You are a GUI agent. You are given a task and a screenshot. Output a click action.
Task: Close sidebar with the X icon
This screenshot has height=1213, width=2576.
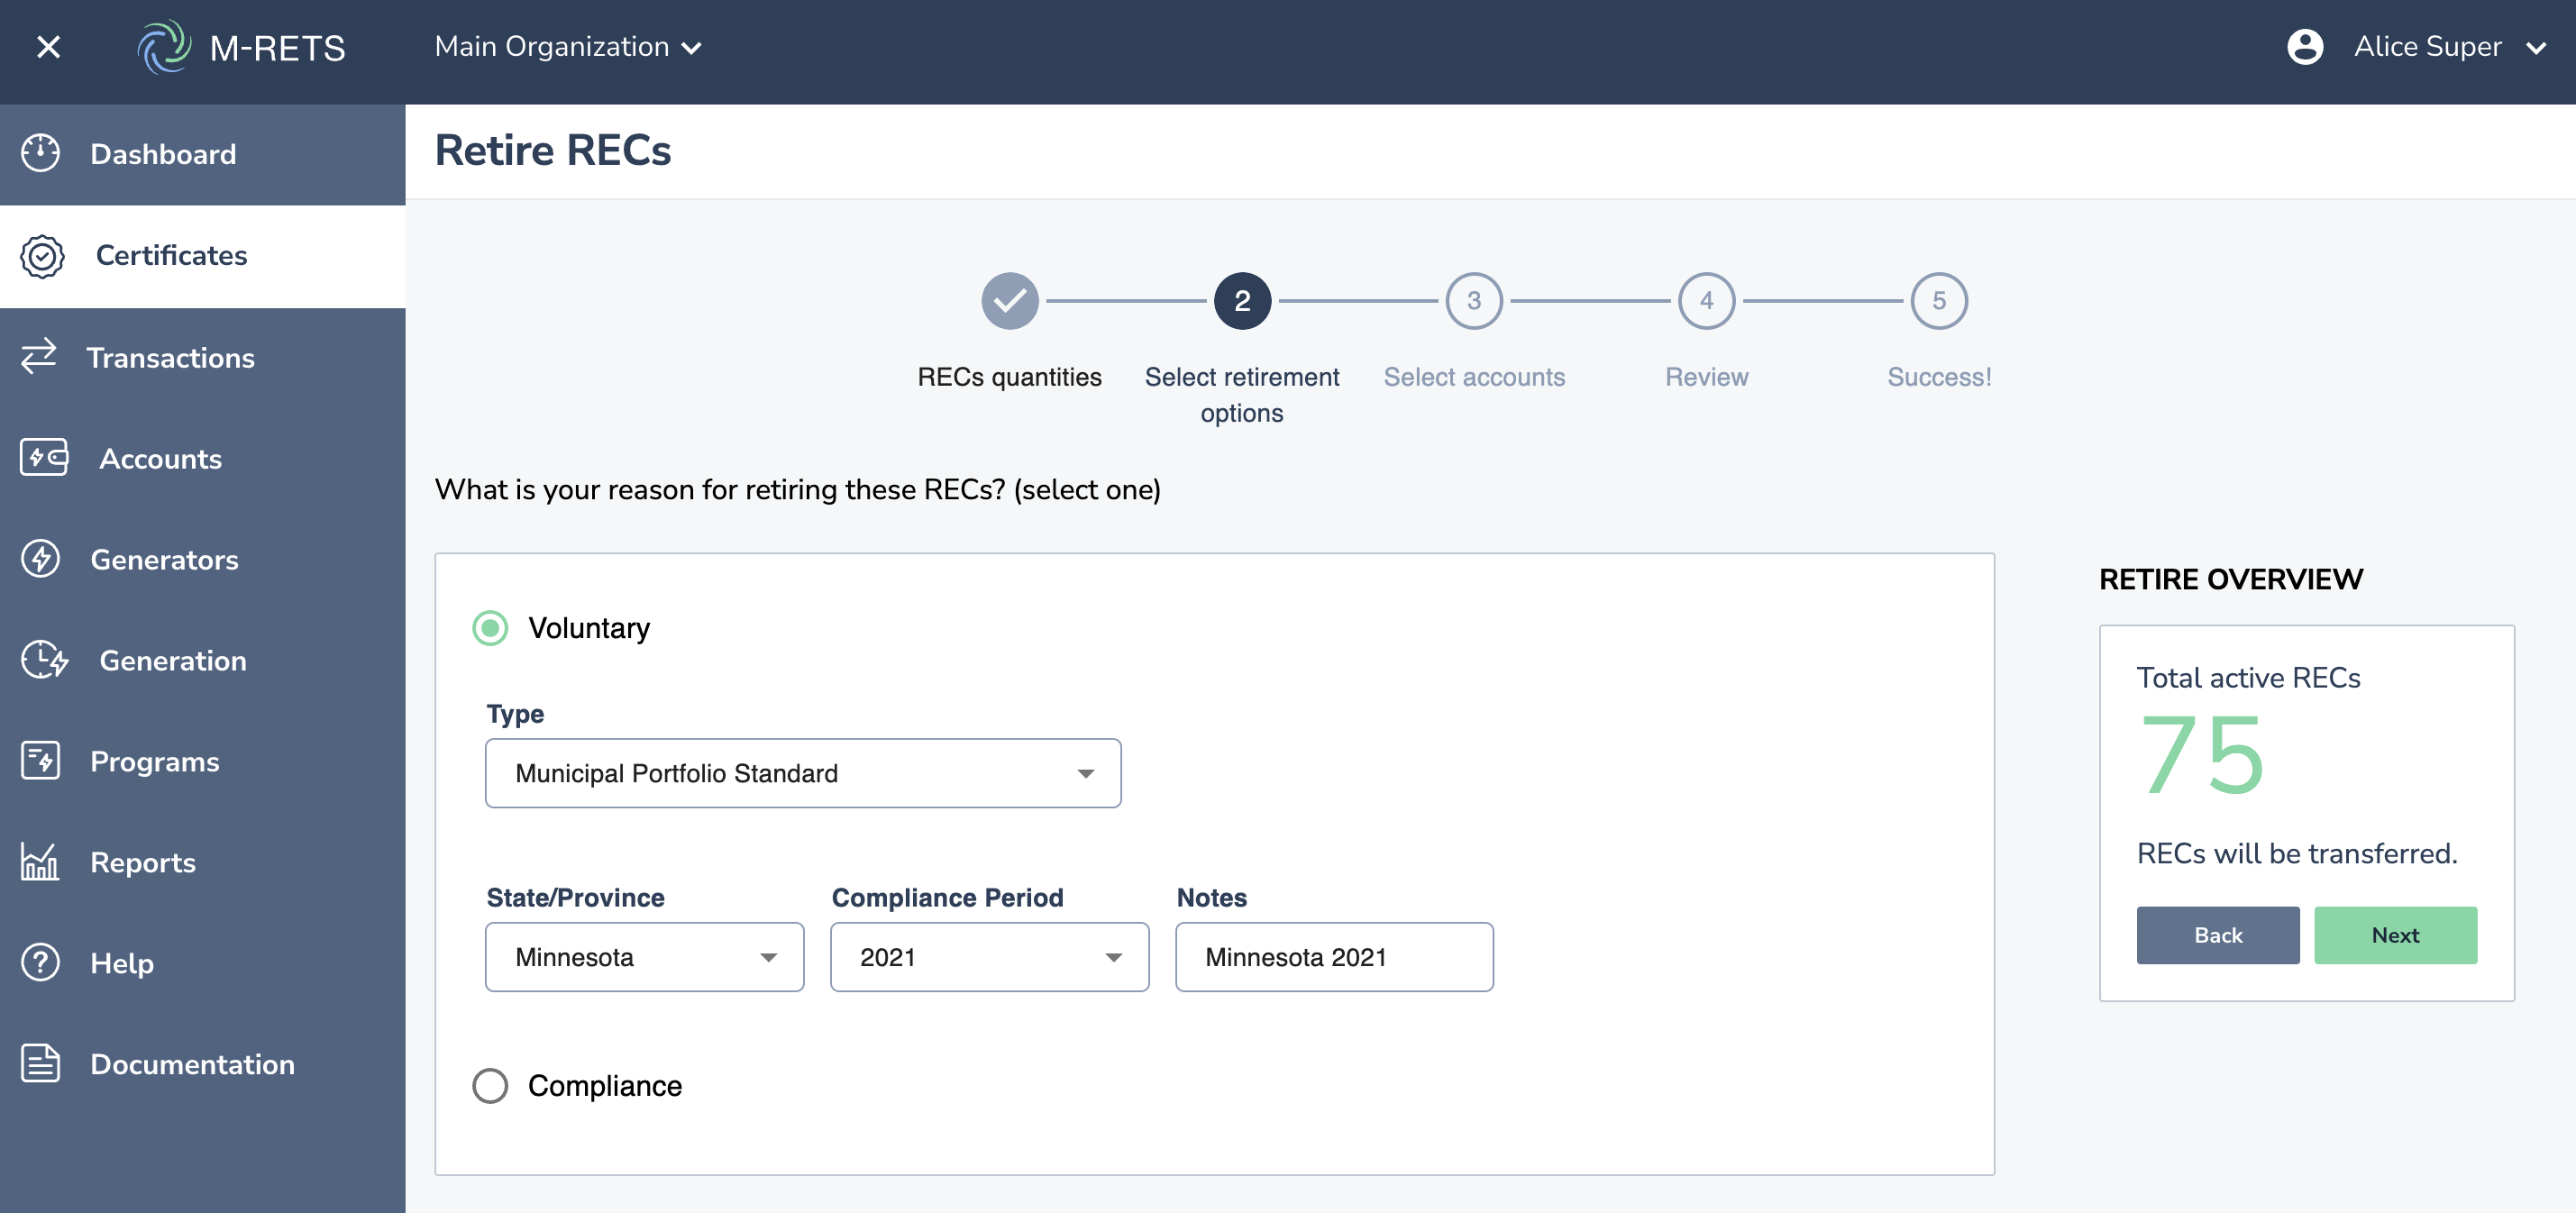click(48, 47)
